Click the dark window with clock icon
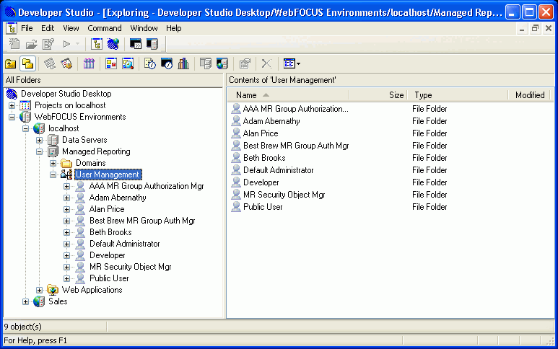558x349 pixels. [167, 64]
